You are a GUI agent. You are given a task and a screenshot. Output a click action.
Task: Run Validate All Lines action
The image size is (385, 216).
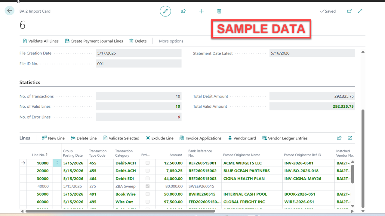(41, 41)
